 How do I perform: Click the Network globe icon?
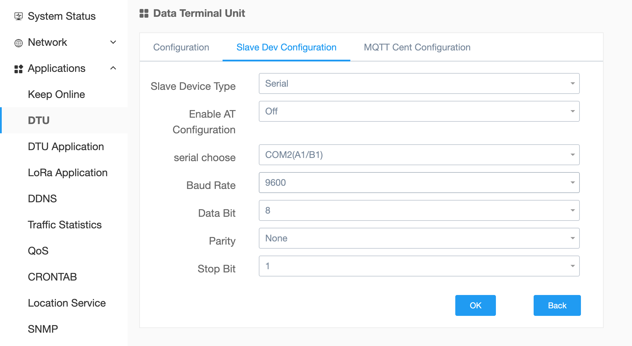tap(19, 43)
